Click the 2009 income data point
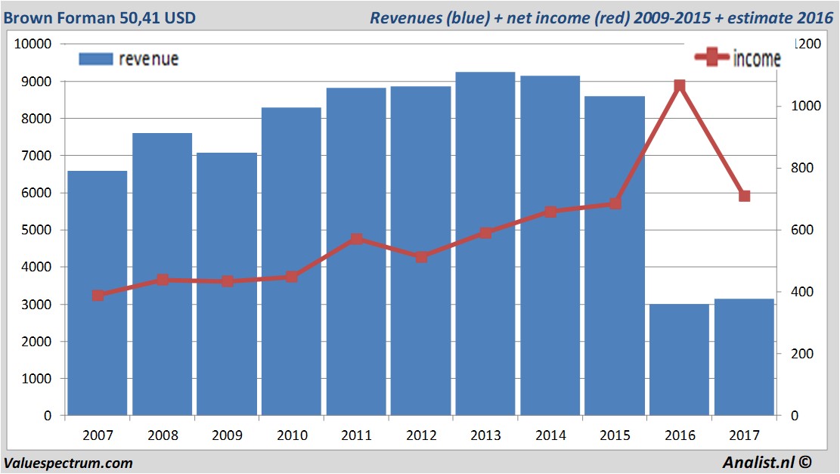The width and height of the screenshot is (840, 474). click(x=227, y=281)
